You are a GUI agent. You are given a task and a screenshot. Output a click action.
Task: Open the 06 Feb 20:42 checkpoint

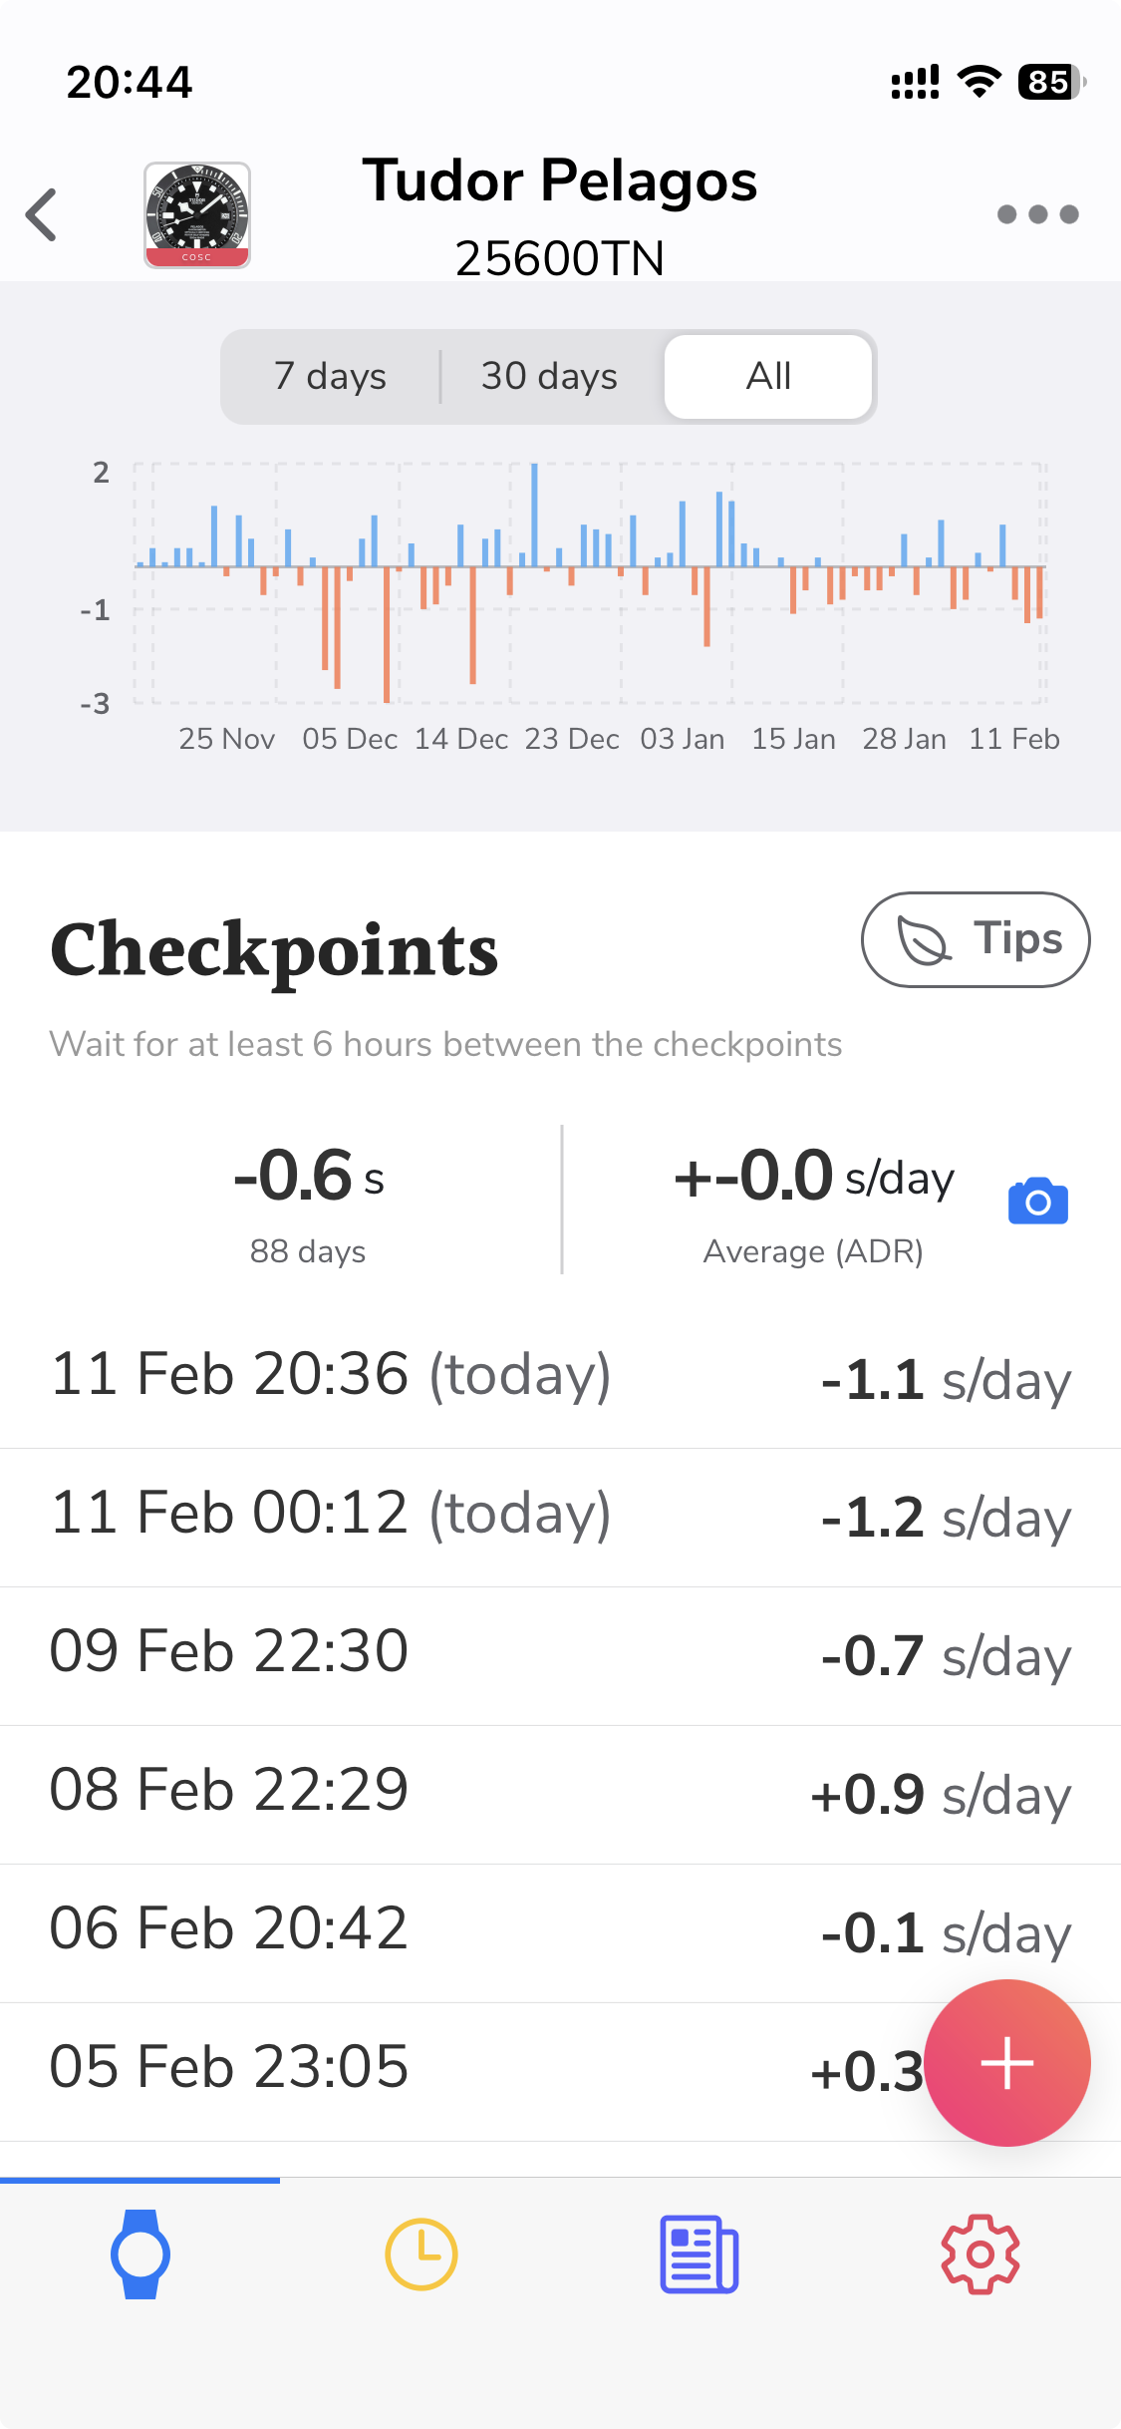coord(560,1931)
